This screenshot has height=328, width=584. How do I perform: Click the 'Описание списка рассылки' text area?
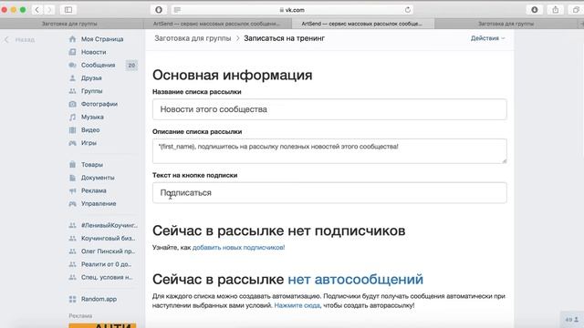pyautogui.click(x=329, y=151)
